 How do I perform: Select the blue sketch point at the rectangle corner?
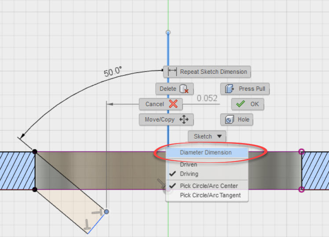pos(106,212)
